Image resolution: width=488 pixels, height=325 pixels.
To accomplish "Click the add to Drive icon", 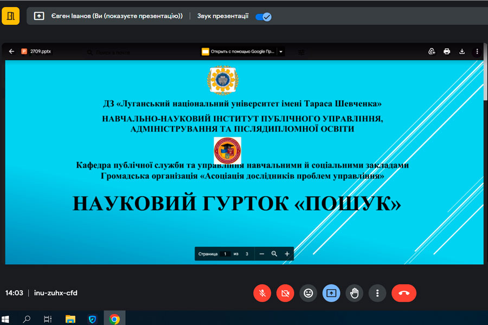I will [x=432, y=51].
